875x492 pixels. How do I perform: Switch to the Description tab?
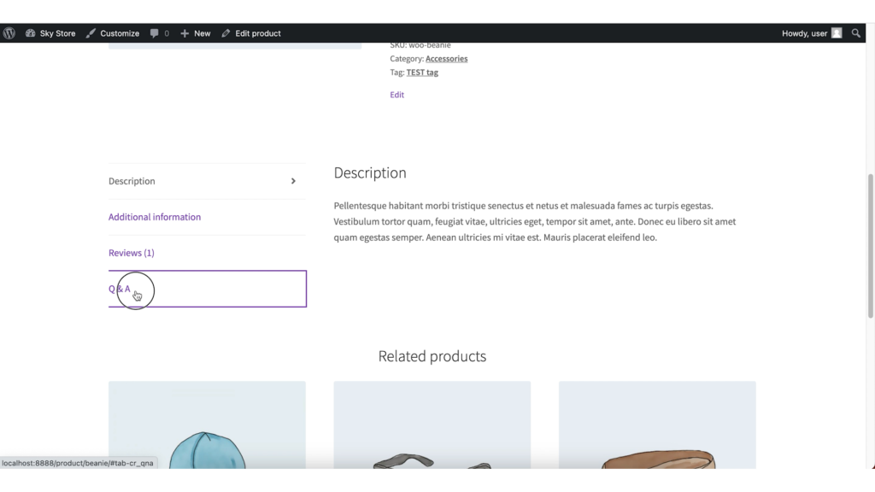132,181
